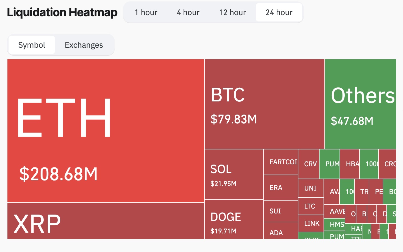403x252 pixels.
Task: Select the 12 hour timeframe
Action: click(x=232, y=12)
